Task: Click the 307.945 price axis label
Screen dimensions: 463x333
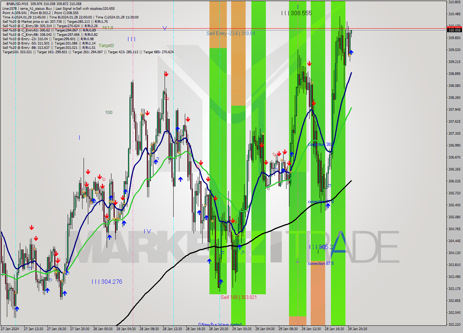Action: tap(454, 110)
